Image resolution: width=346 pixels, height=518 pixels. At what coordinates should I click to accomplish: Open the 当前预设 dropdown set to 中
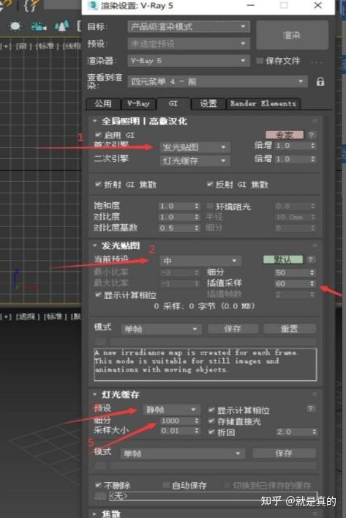pyautogui.click(x=200, y=261)
